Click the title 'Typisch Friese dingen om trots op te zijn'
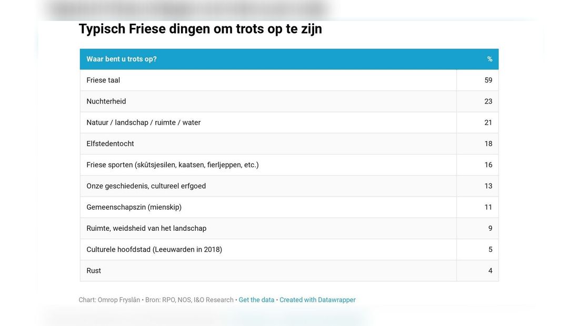581x326 pixels. pyautogui.click(x=201, y=29)
